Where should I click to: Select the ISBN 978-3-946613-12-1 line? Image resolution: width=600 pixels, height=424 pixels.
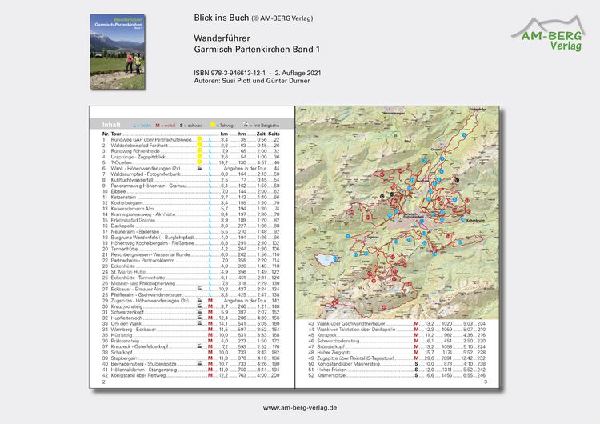[230, 73]
